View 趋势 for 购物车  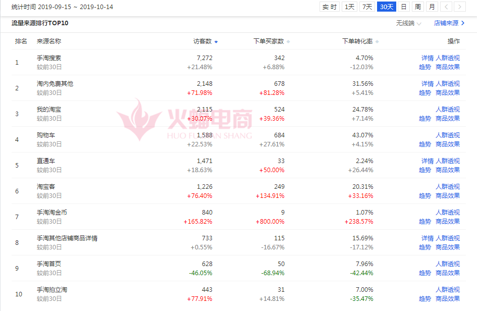click(425, 144)
